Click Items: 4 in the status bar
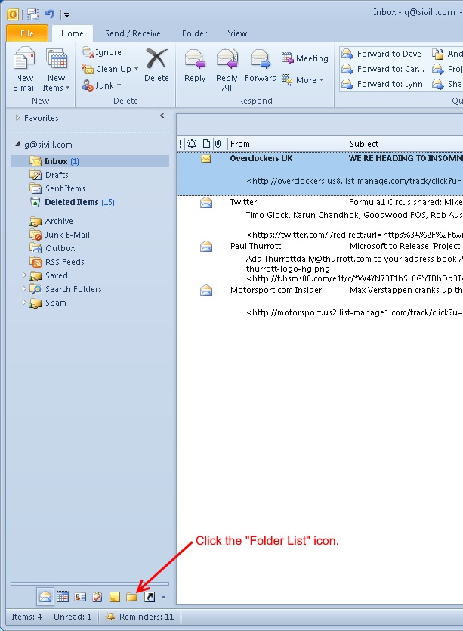 coord(26,617)
